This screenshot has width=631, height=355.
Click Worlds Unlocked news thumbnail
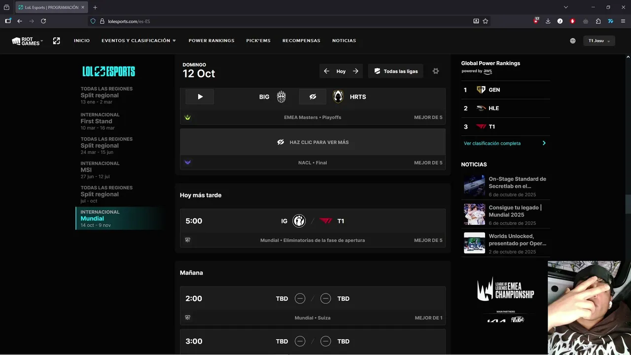click(x=474, y=243)
